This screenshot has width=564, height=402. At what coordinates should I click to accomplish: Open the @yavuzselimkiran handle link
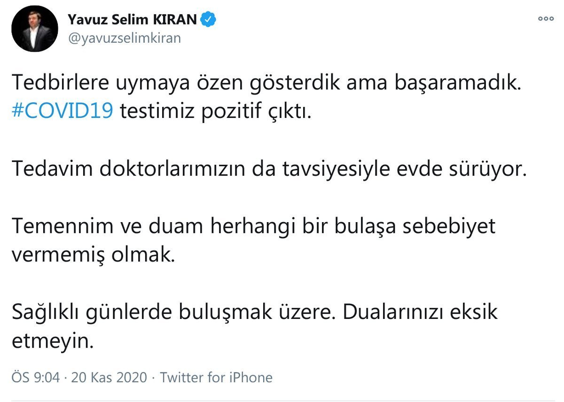[124, 38]
